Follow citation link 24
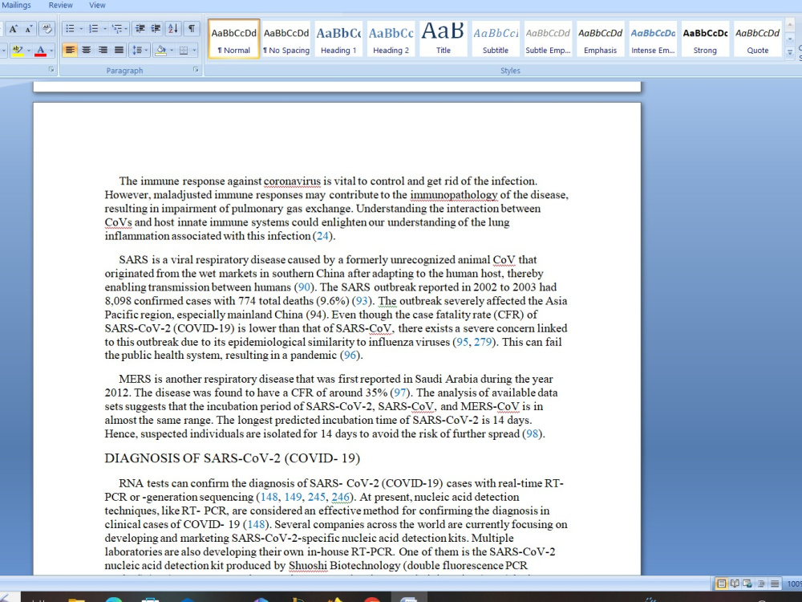This screenshot has height=602, width=802. 322,236
